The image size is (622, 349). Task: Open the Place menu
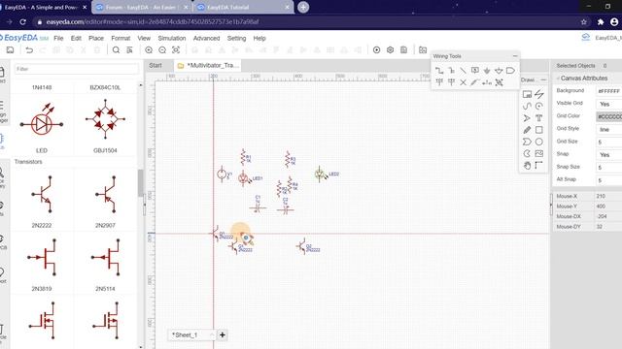click(x=96, y=39)
